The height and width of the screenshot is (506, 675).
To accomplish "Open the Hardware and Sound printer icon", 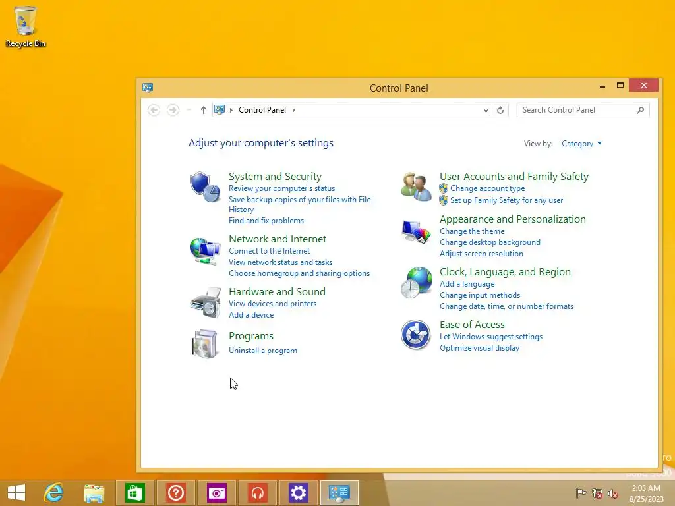I will (x=206, y=302).
